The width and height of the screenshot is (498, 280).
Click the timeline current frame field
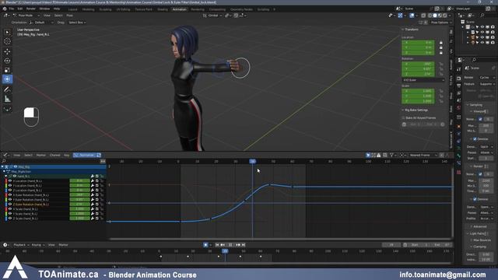(391, 245)
